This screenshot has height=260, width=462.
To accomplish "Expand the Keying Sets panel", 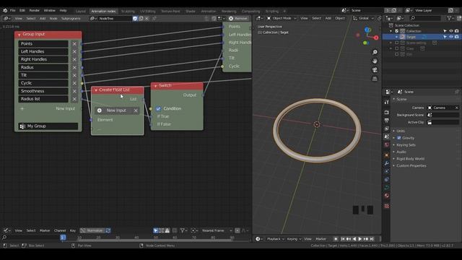I will click(x=406, y=145).
